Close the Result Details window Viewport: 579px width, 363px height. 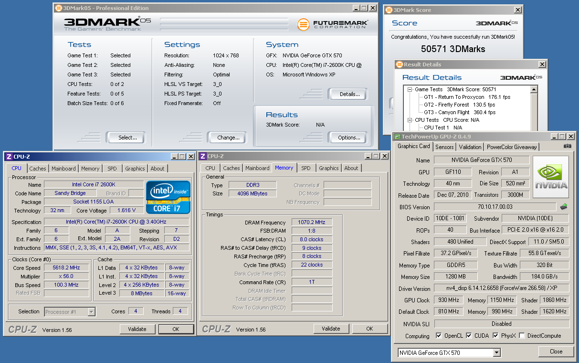pos(542,64)
